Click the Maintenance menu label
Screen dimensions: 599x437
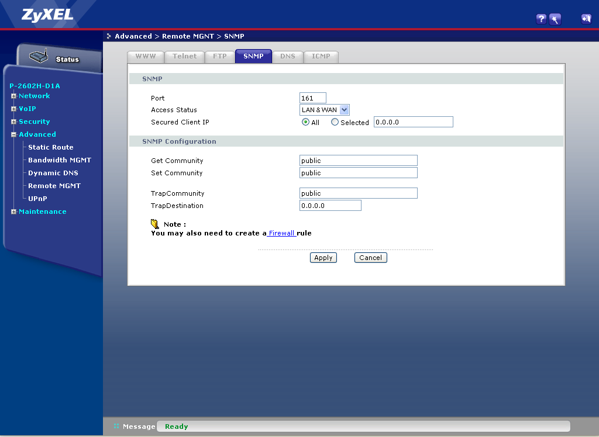(42, 211)
